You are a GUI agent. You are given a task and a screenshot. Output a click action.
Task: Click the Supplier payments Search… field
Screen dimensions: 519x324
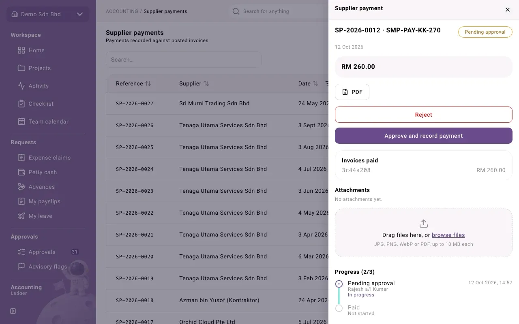[184, 60]
